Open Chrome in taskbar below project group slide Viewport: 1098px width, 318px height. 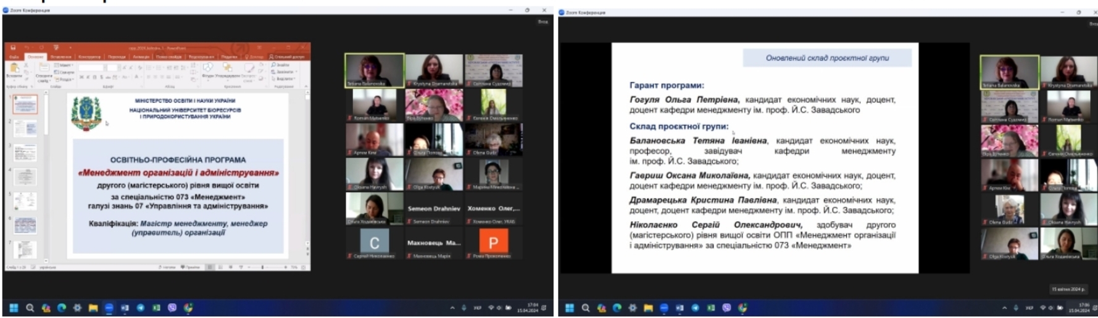[x=742, y=308]
